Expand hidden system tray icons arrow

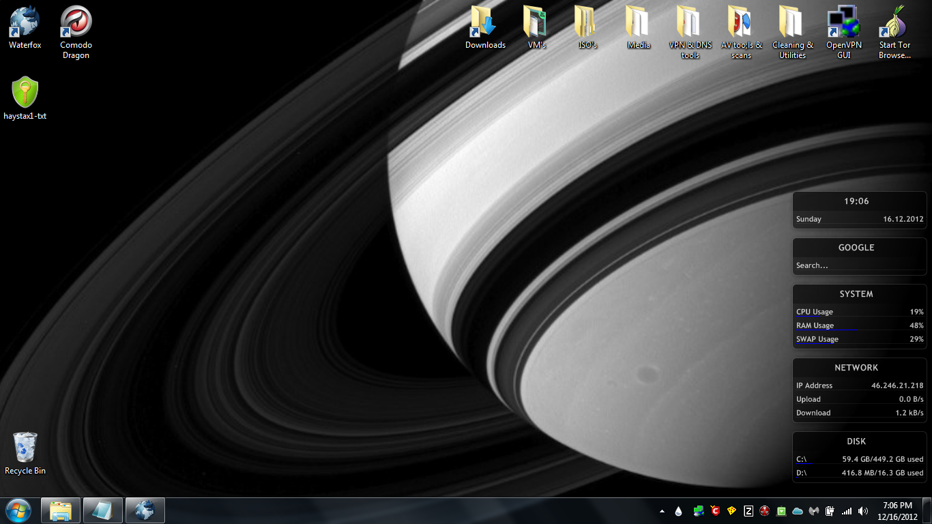click(662, 510)
